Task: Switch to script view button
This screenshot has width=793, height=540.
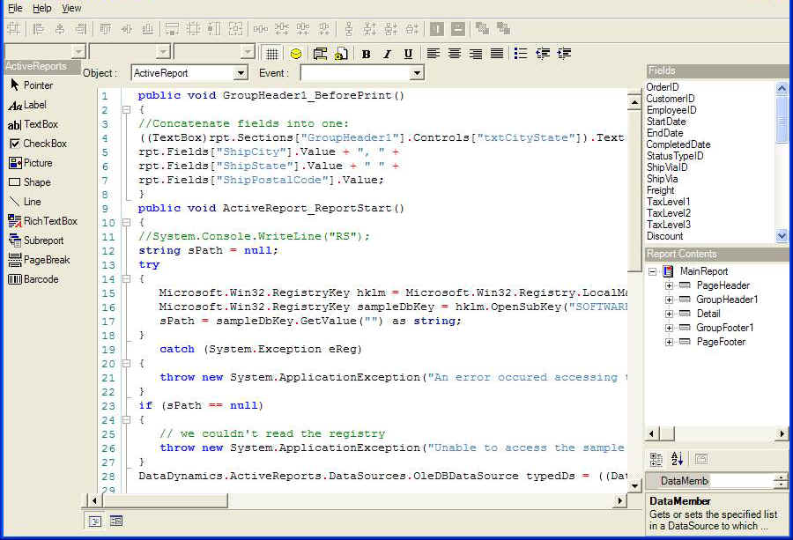Action: click(x=94, y=521)
